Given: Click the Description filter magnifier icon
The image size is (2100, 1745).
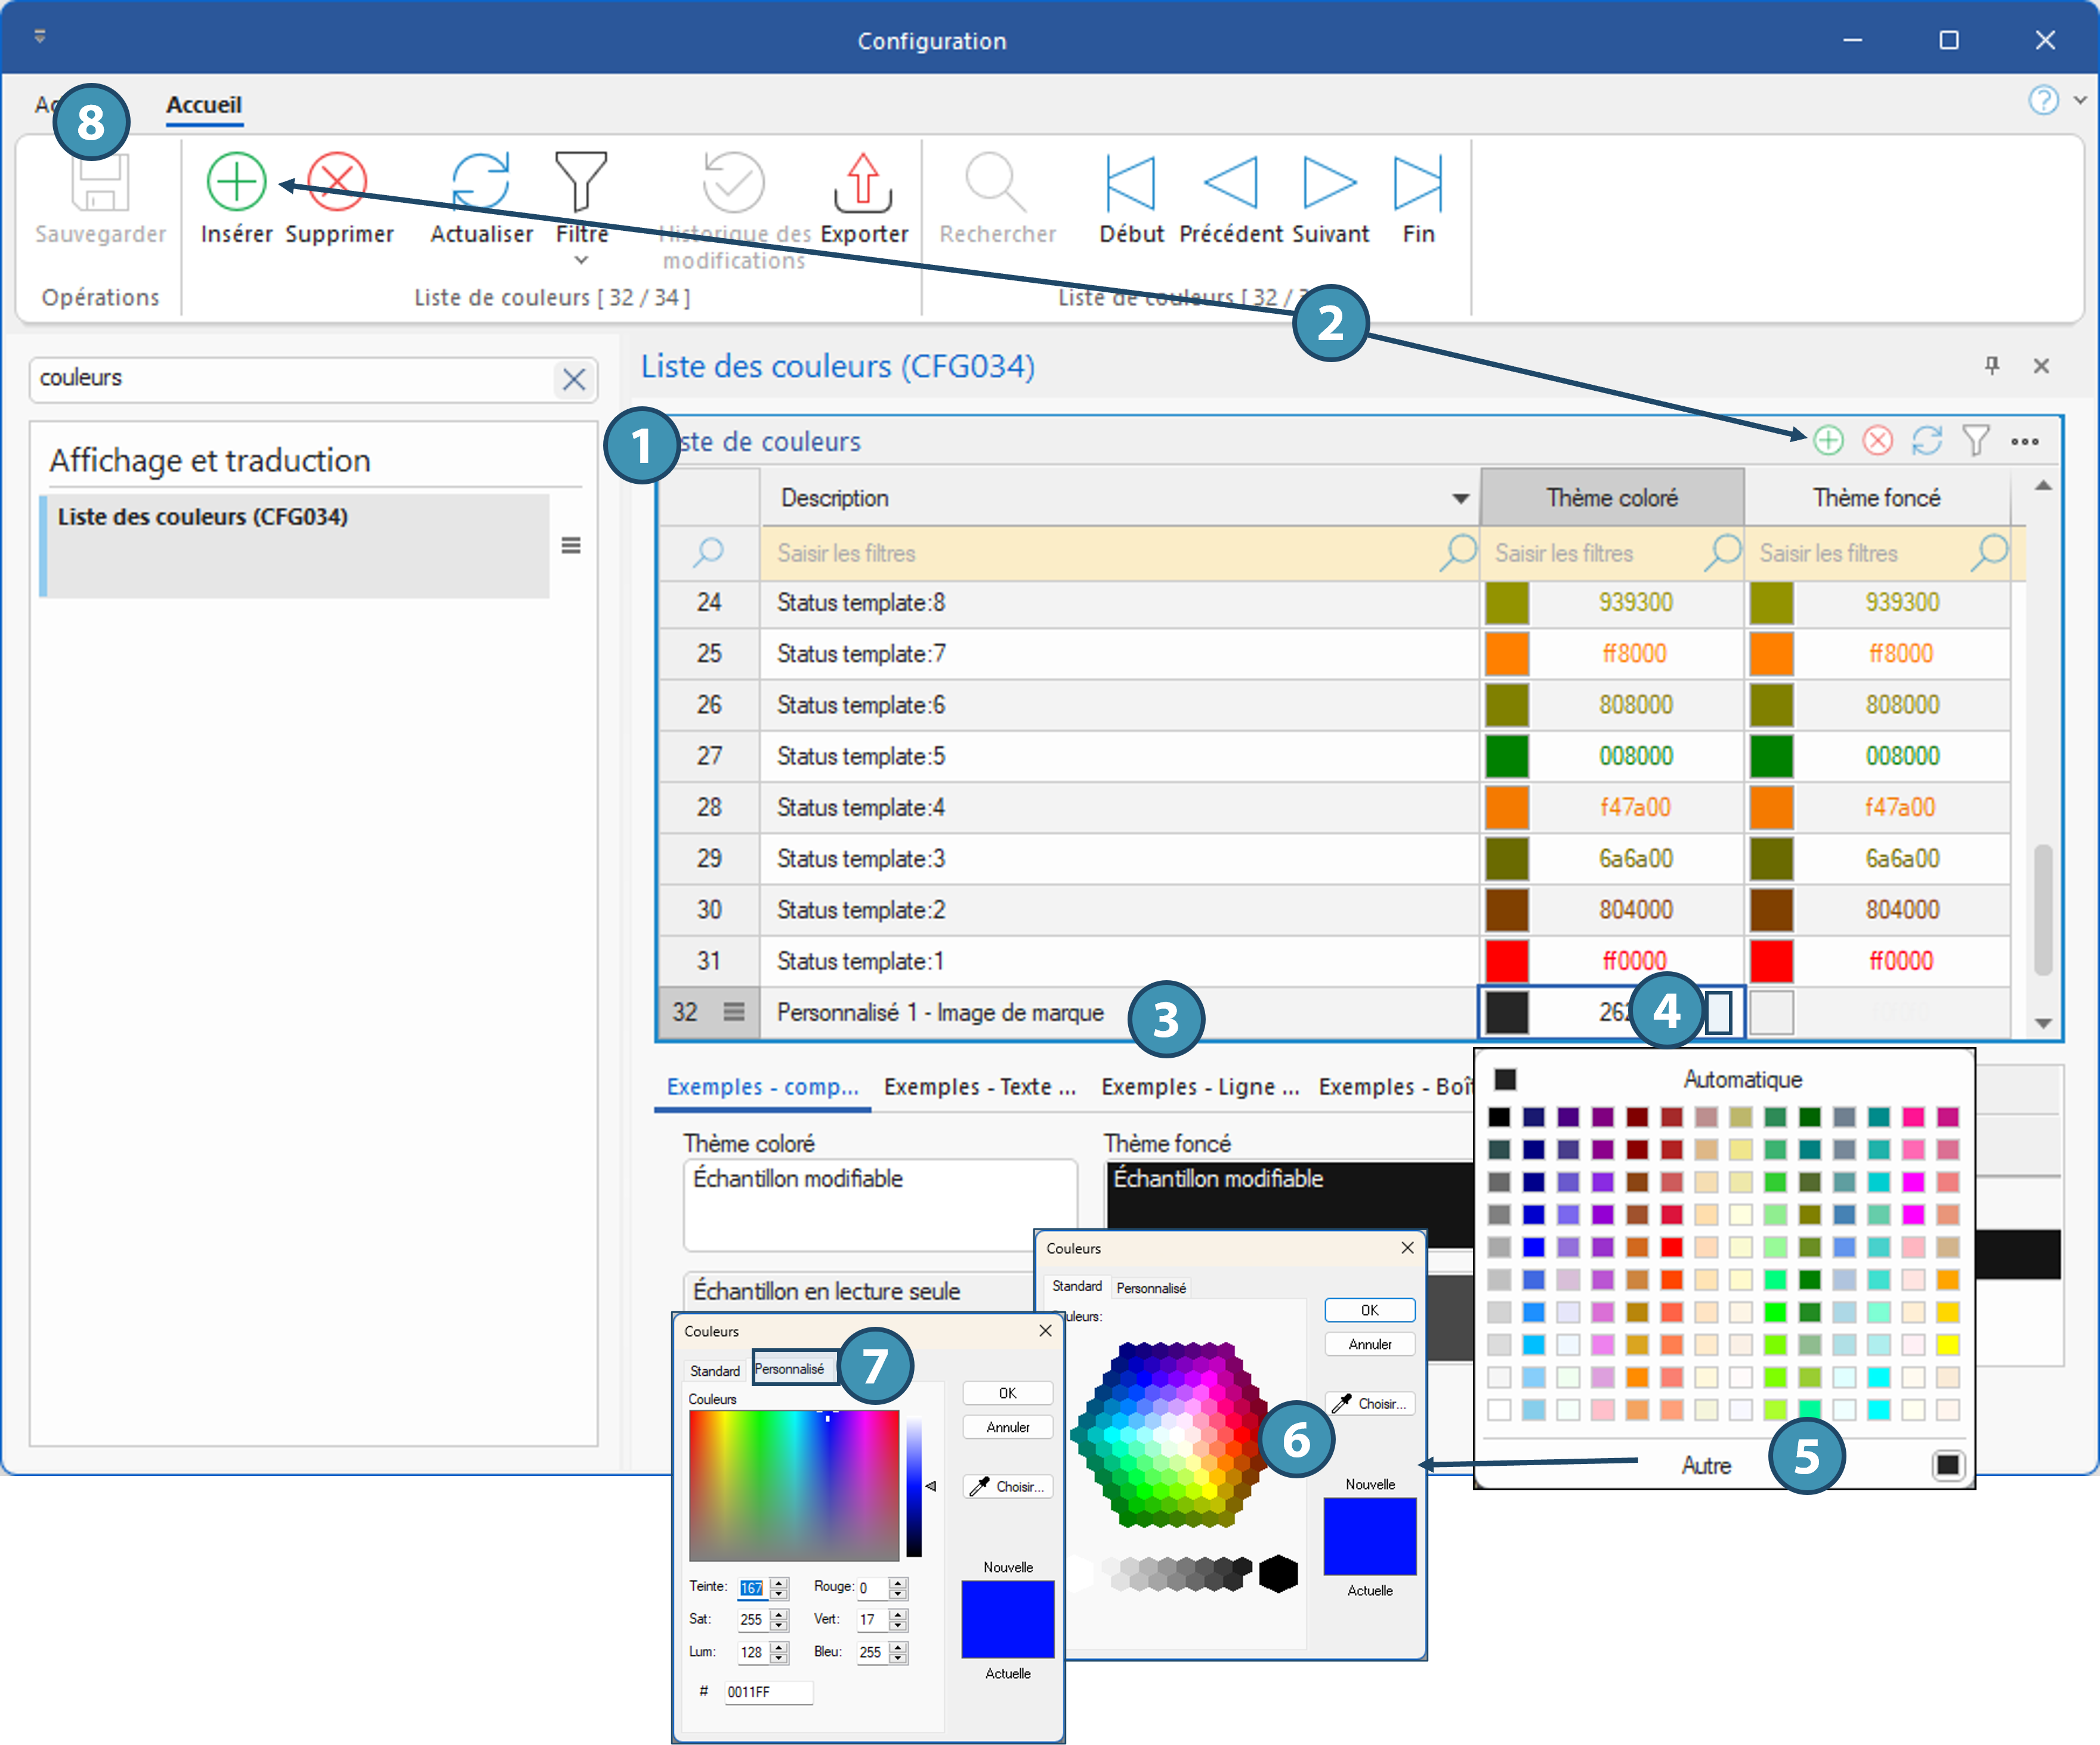Looking at the screenshot, I should [x=1458, y=552].
